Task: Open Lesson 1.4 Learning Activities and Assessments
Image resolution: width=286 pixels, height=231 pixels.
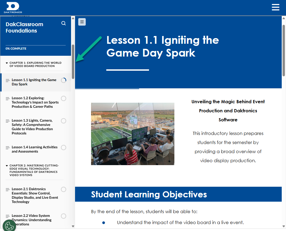Action: click(34, 149)
